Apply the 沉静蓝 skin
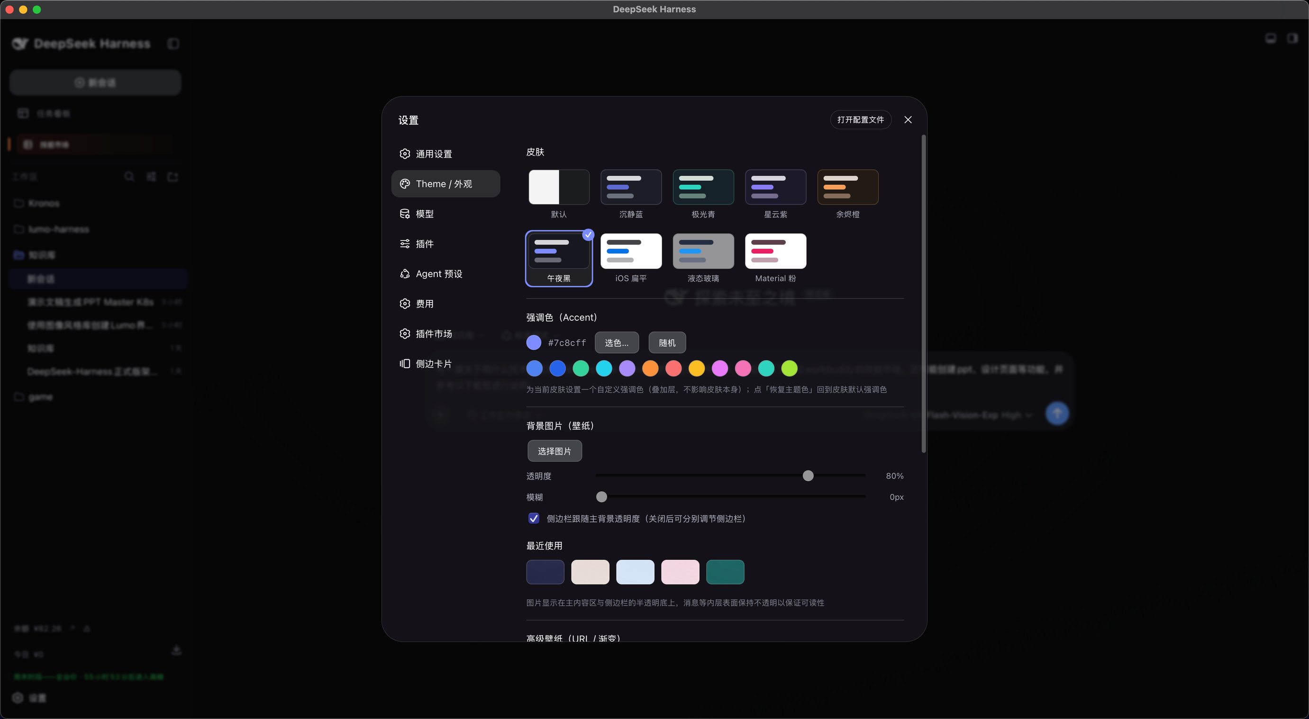The height and width of the screenshot is (719, 1309). click(631, 188)
